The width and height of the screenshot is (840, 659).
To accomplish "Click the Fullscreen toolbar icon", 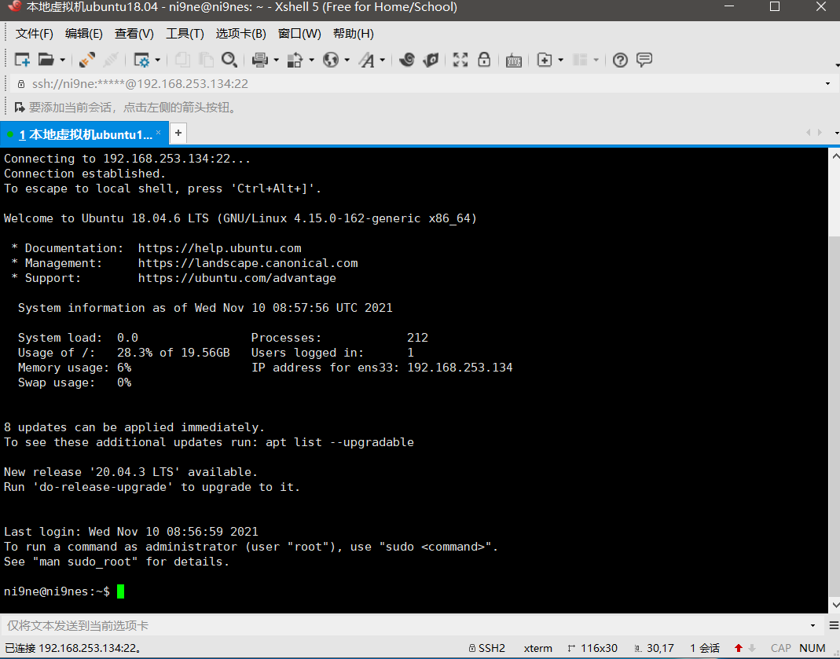I will pos(460,60).
